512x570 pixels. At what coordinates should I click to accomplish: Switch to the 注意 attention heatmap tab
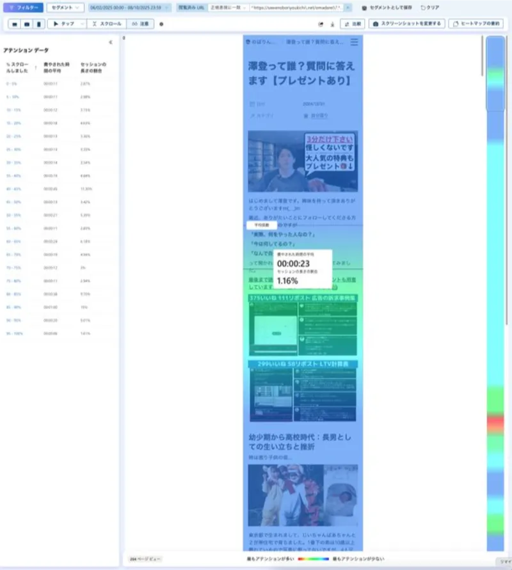140,24
